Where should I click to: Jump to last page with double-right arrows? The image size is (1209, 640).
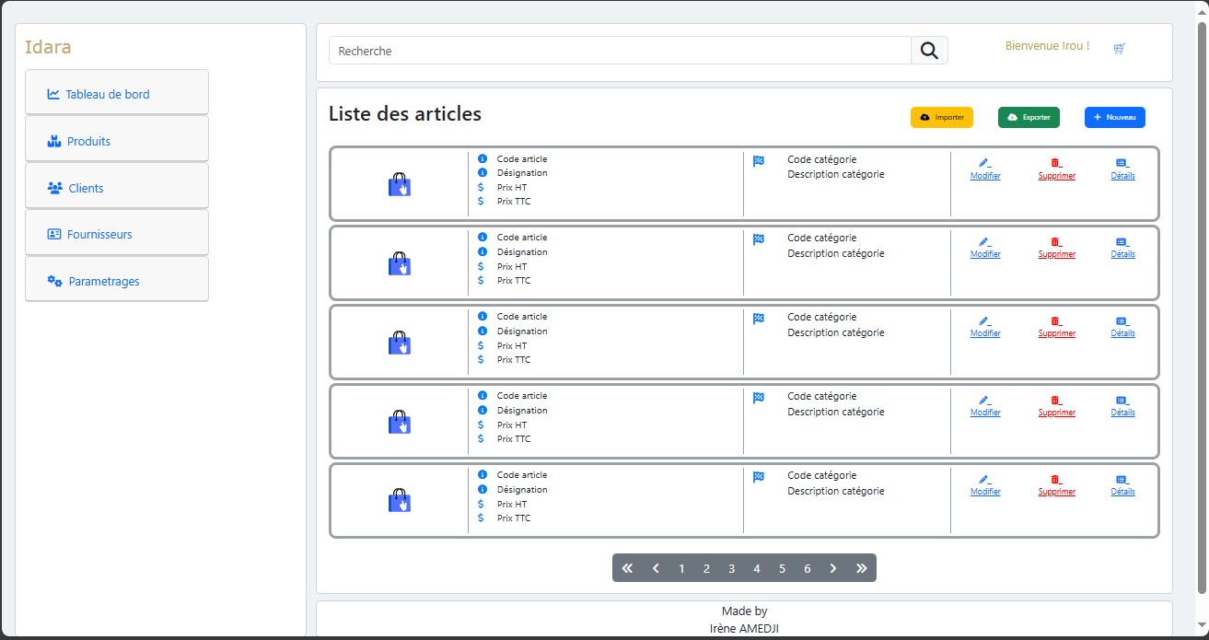point(862,568)
